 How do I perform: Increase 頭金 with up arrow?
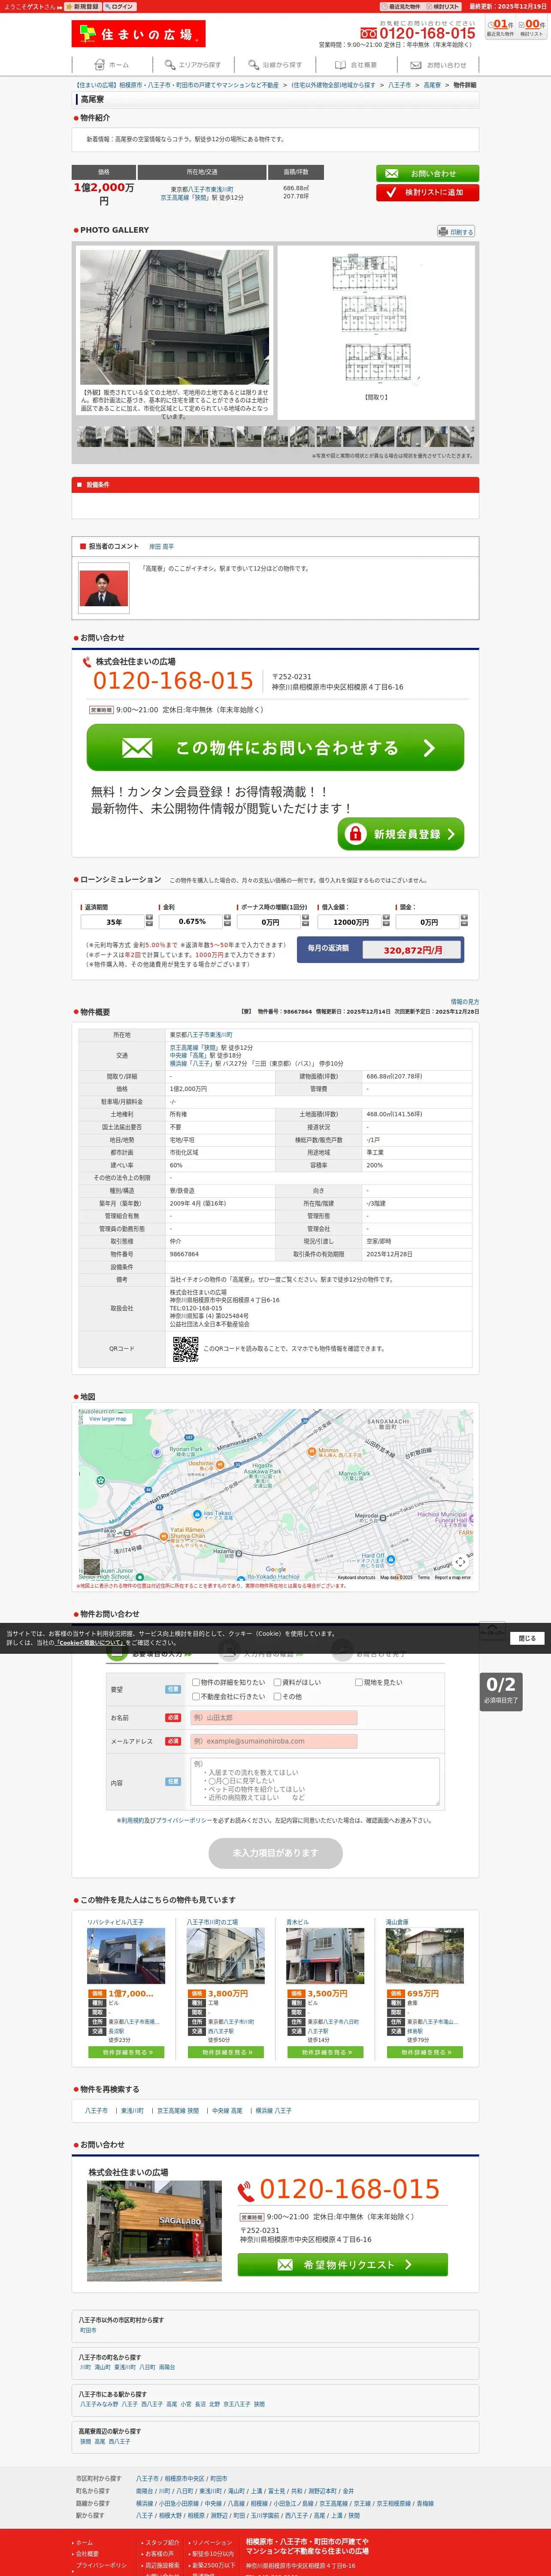464,918
